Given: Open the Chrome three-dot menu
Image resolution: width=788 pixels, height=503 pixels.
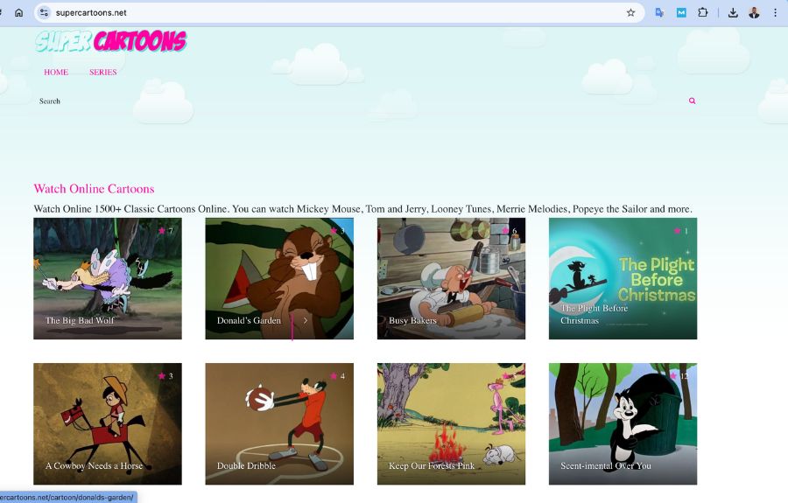Looking at the screenshot, I should click(x=775, y=12).
